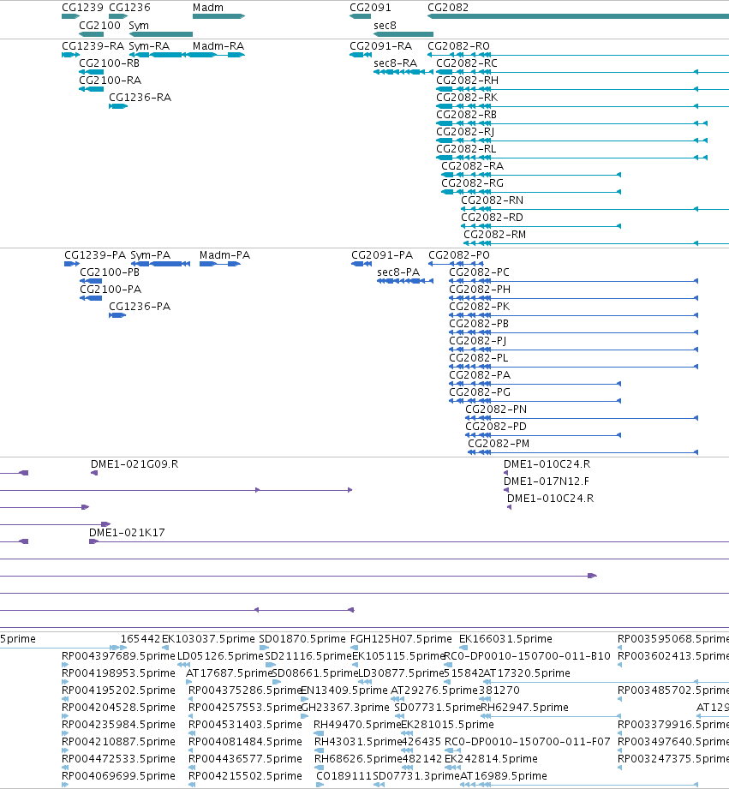The height and width of the screenshot is (789, 729).
Task: Click the long CG2082 gene bar glyph
Action: [x=578, y=16]
